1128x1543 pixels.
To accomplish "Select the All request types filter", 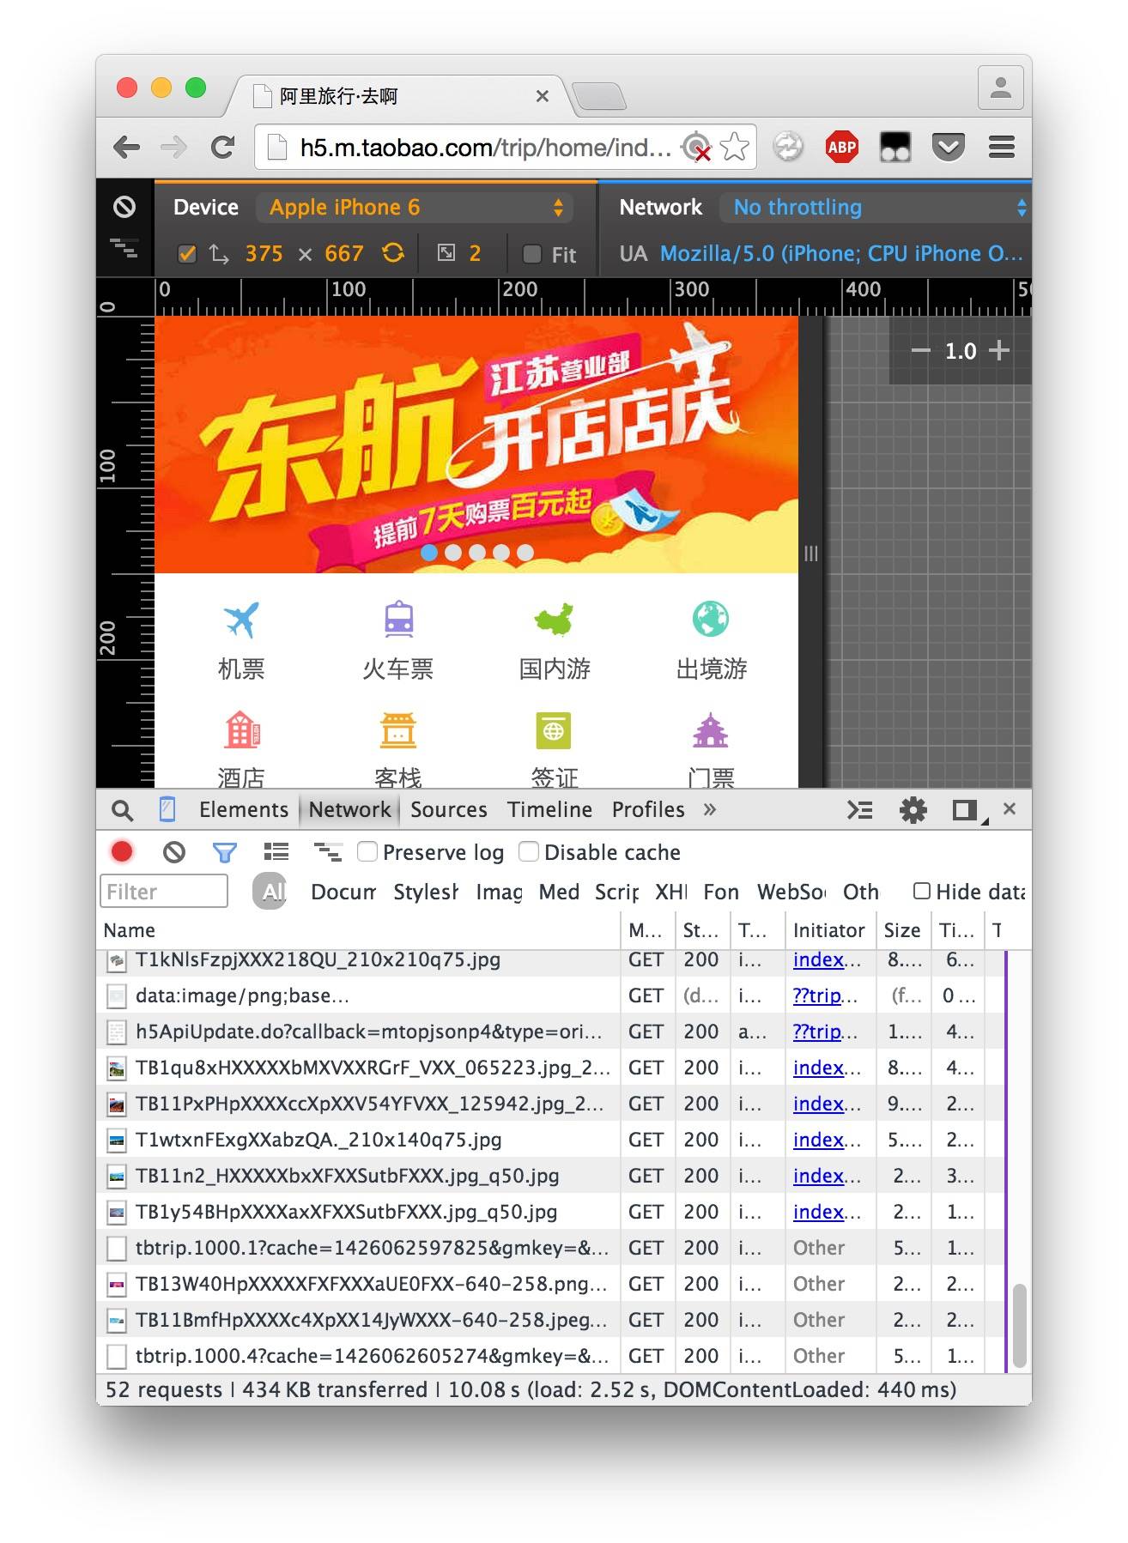I will tap(270, 892).
